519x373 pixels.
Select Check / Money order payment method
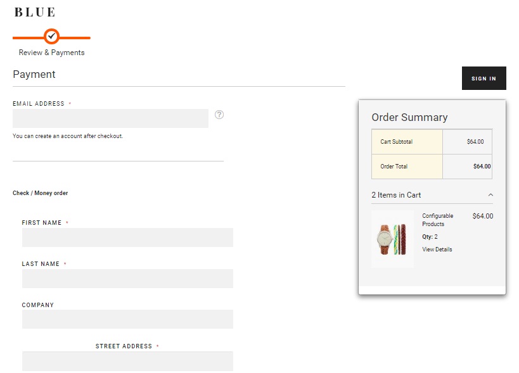tap(40, 193)
